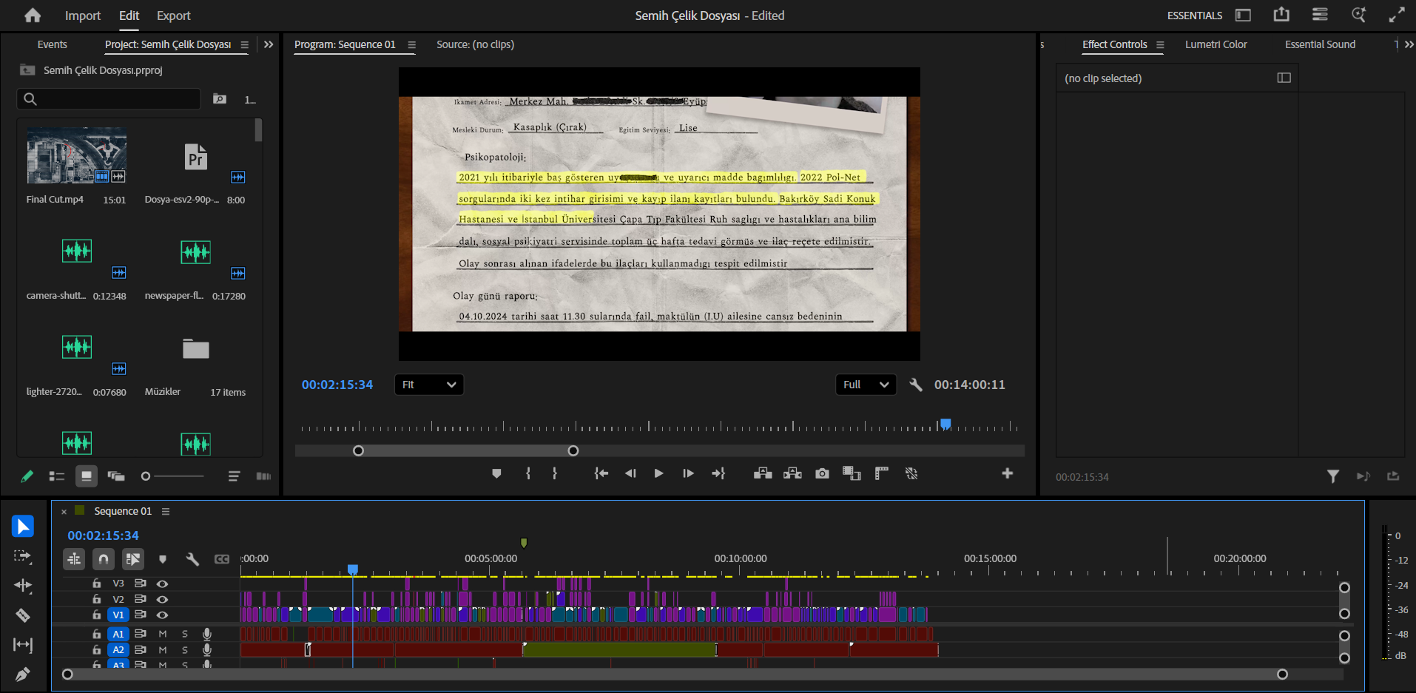The image size is (1416, 693).
Task: Click the Import button in header
Action: click(x=82, y=16)
